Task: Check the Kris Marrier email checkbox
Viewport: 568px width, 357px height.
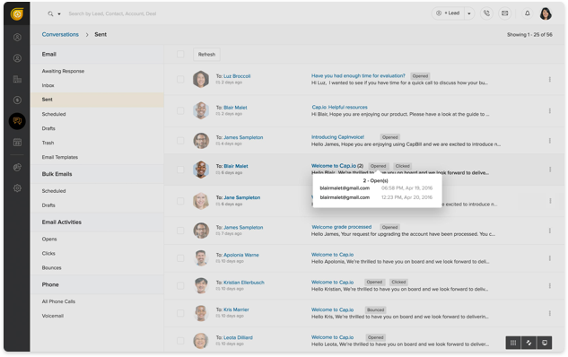Action: 180,313
